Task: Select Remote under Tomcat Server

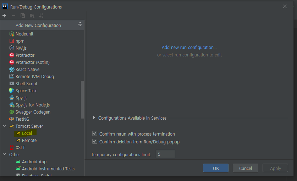Action: 29,141
